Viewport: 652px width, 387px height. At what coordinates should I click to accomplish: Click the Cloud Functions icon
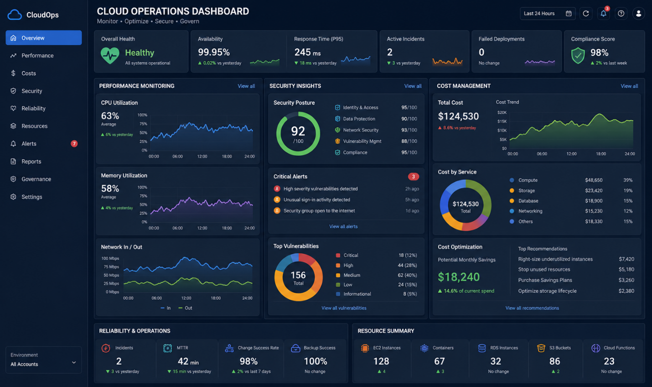coord(595,348)
